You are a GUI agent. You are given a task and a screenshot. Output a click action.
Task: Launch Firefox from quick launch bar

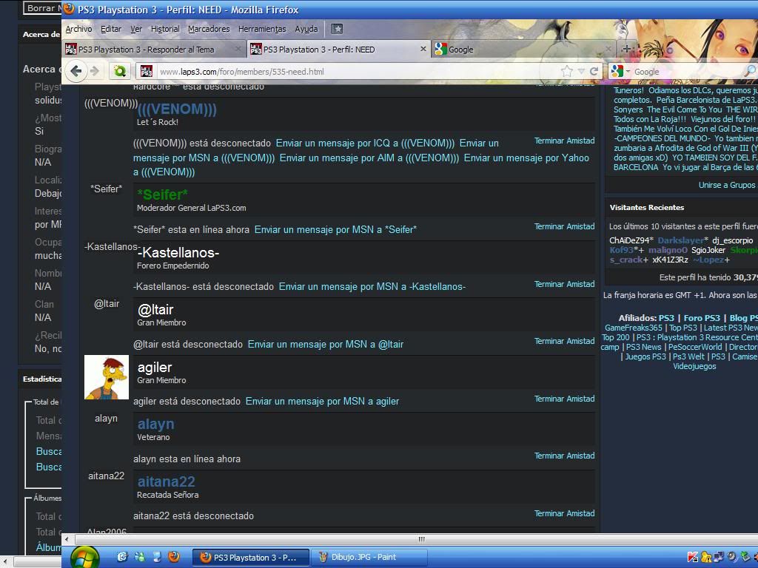(x=174, y=557)
